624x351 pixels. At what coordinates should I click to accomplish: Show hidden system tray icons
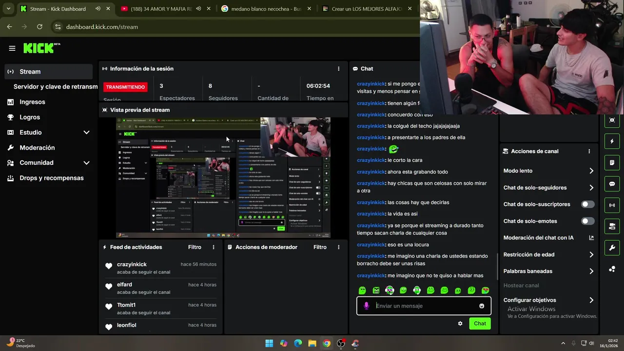[563, 343]
